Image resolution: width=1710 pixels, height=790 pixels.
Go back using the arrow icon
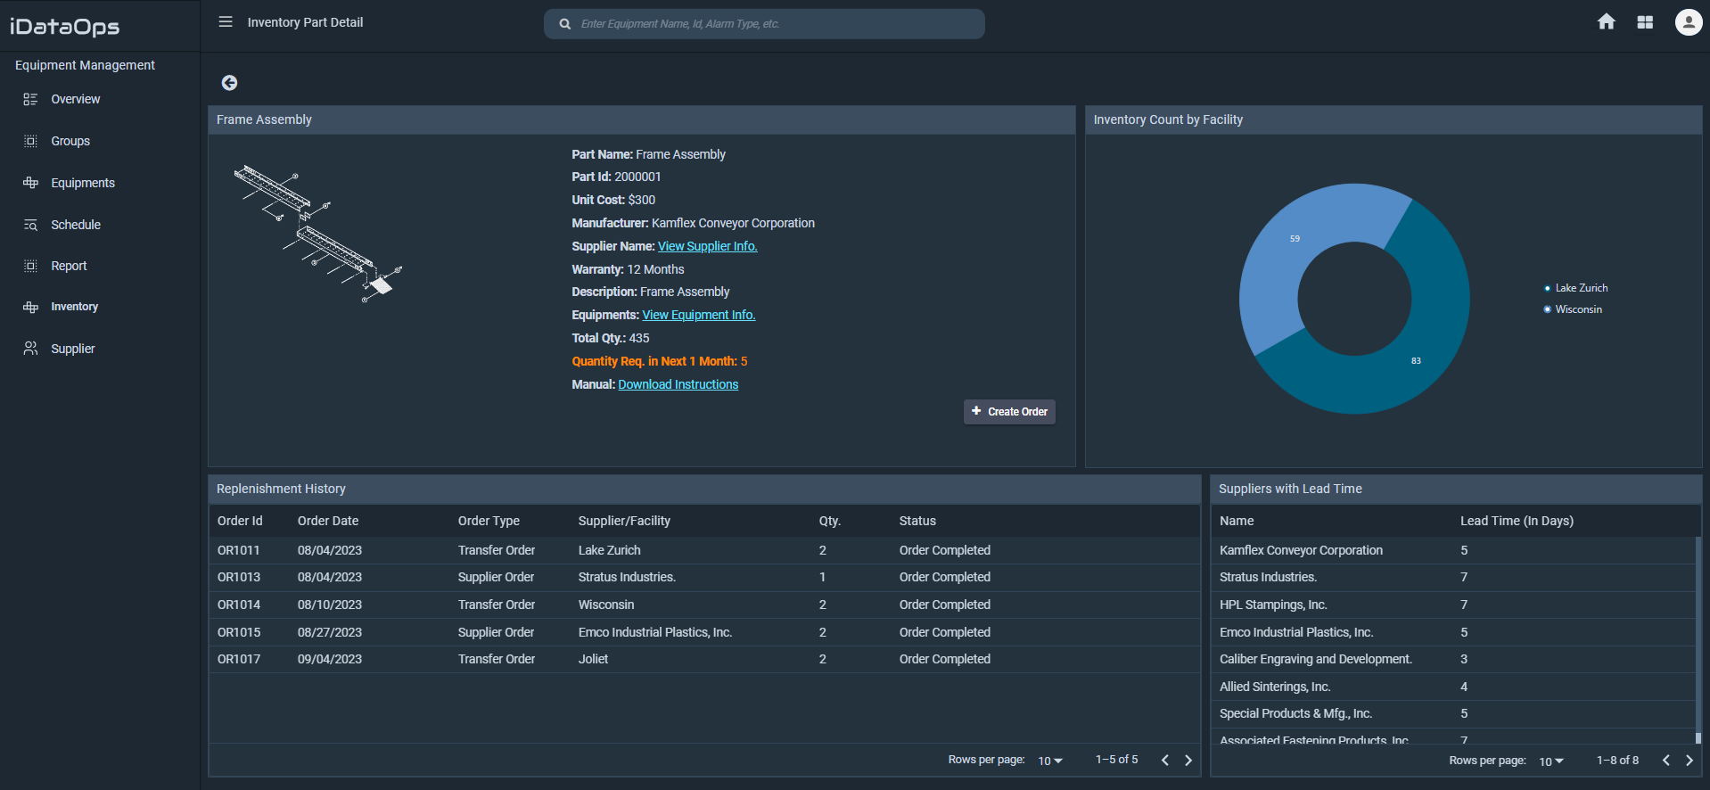pyautogui.click(x=229, y=83)
